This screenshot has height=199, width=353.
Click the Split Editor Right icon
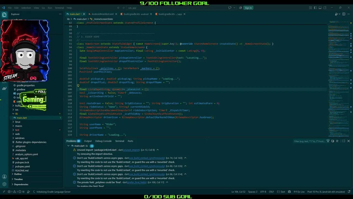344,14
